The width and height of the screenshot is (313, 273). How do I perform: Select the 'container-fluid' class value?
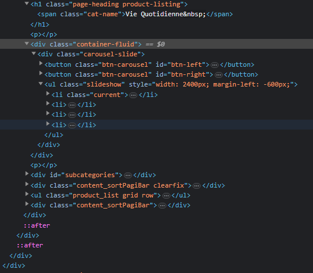click(105, 44)
